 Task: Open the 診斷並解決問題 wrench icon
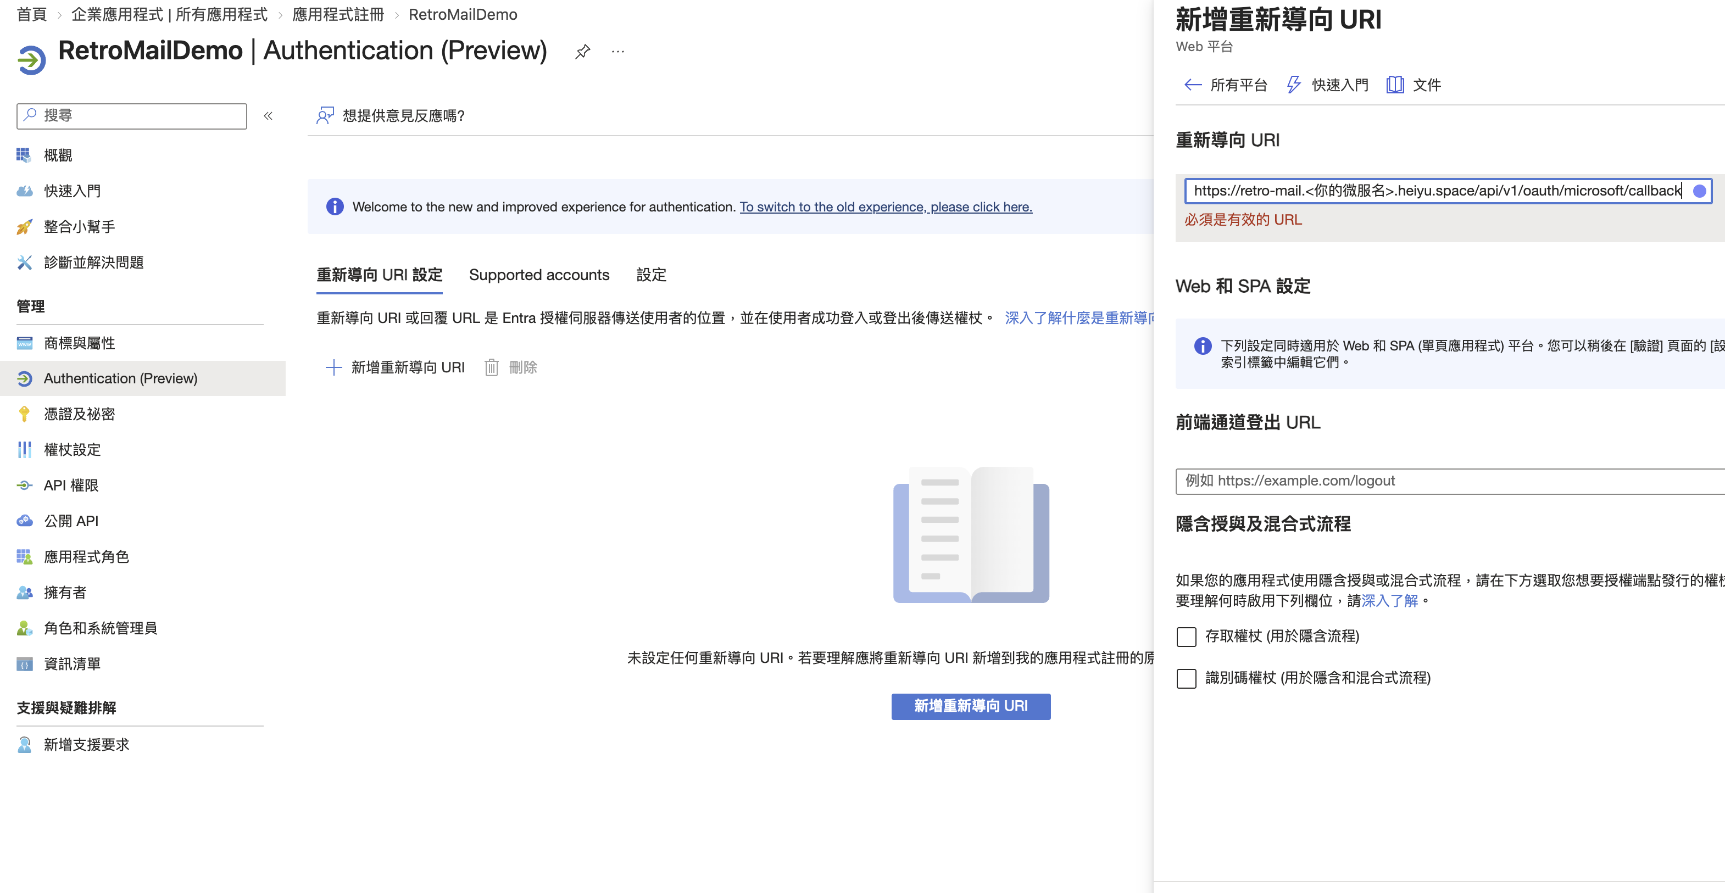[24, 263]
